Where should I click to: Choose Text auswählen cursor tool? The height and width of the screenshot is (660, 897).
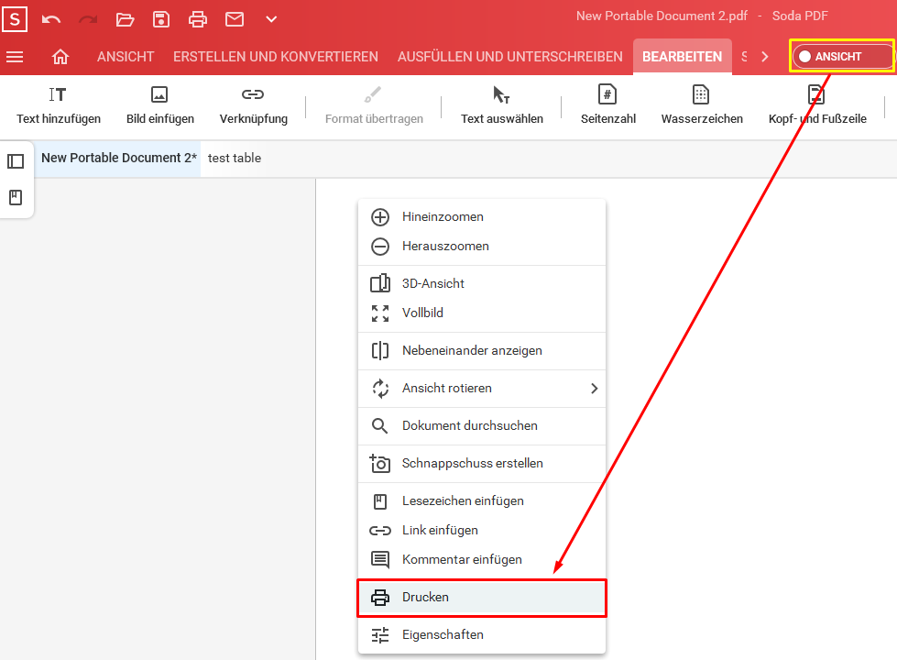click(502, 105)
